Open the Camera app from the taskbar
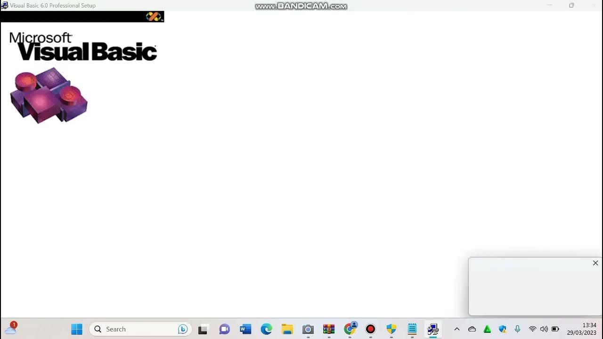603x339 pixels. [308, 329]
